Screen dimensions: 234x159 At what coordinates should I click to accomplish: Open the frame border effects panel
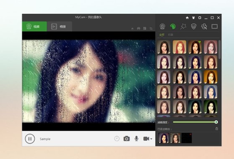(x=214, y=27)
